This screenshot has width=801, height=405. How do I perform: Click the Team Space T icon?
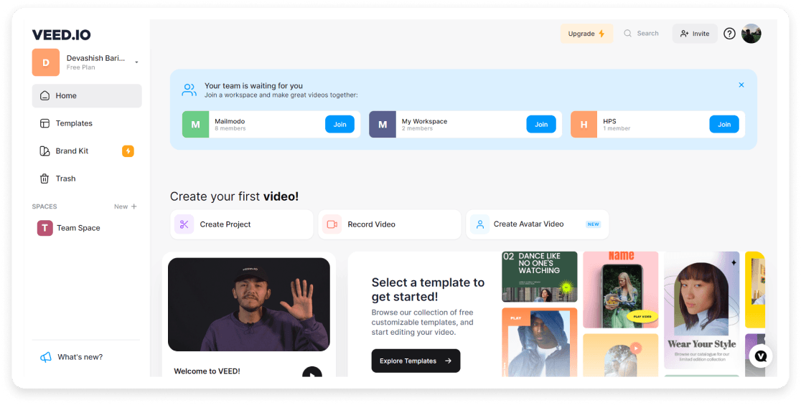point(44,228)
